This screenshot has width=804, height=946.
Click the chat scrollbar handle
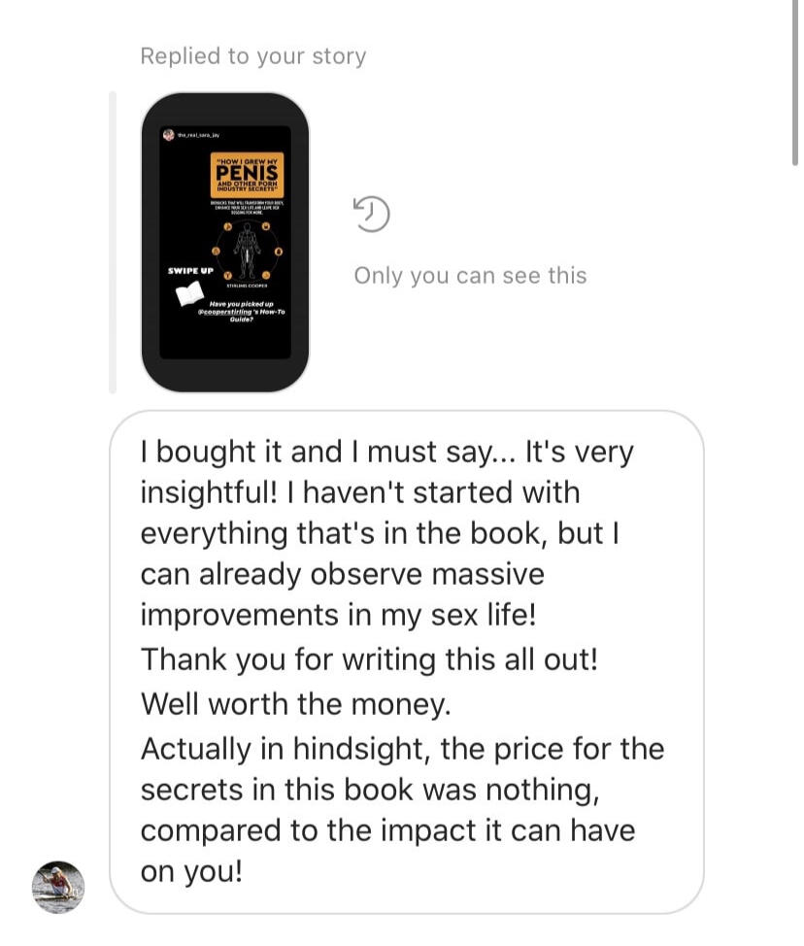tap(795, 82)
